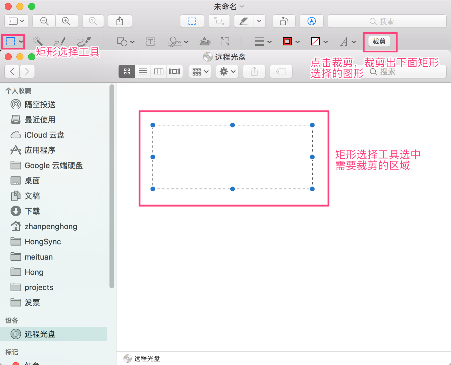Screen dimensions: 451x365
Task: Go back in Finder window
Action: [12, 71]
